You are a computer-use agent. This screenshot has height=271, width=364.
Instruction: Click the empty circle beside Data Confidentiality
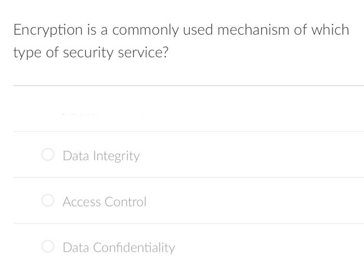coord(48,247)
